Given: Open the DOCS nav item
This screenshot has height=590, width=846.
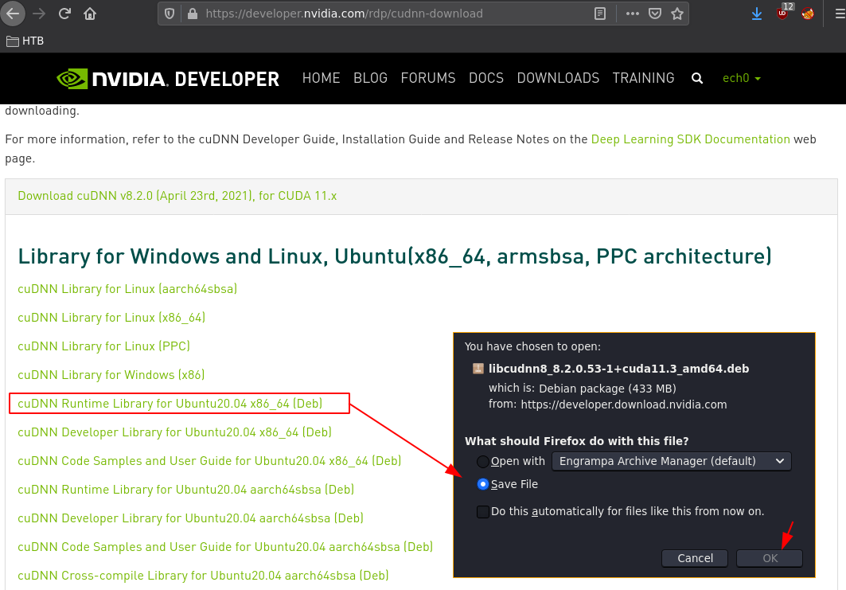Looking at the screenshot, I should [486, 78].
